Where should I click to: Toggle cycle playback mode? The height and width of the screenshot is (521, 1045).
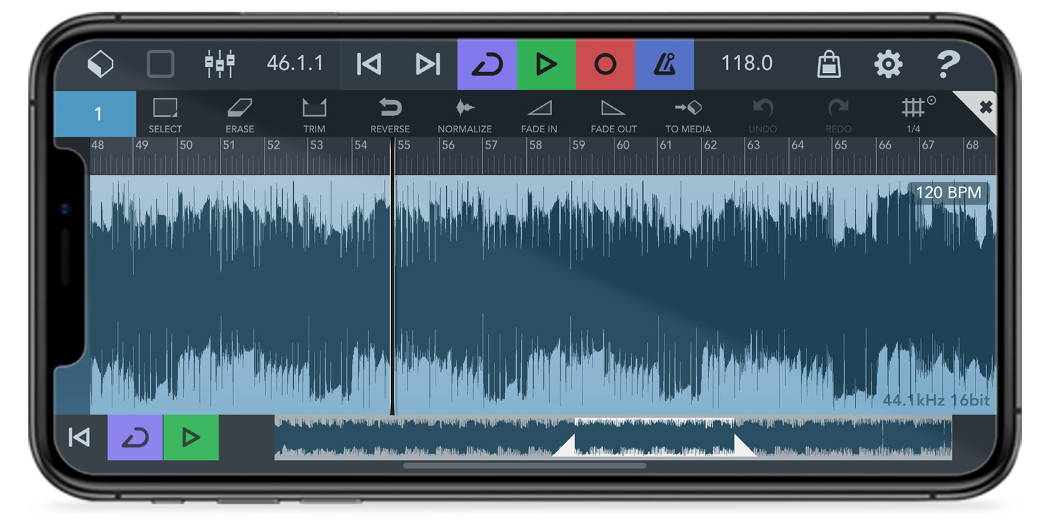pos(486,63)
